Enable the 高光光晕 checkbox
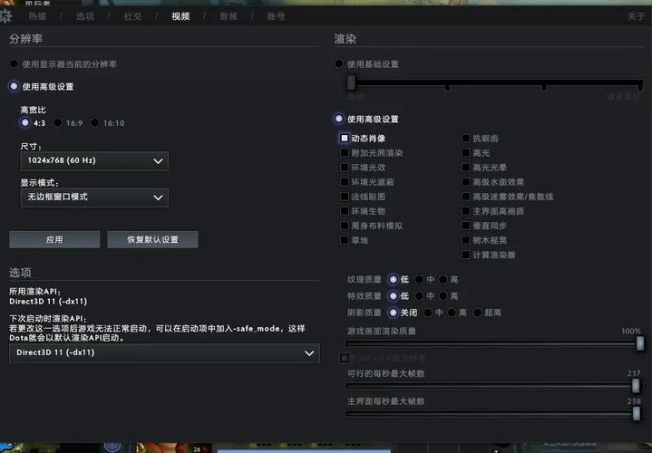652x453 pixels. point(466,167)
